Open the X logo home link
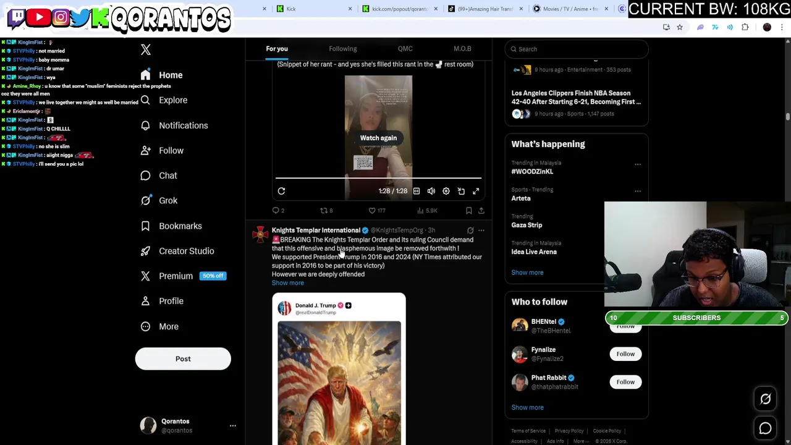The width and height of the screenshot is (791, 445). tap(146, 49)
